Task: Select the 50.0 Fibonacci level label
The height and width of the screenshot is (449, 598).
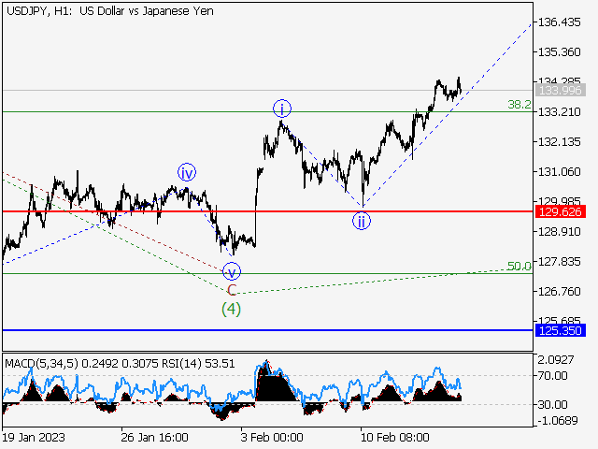Action: point(520,266)
